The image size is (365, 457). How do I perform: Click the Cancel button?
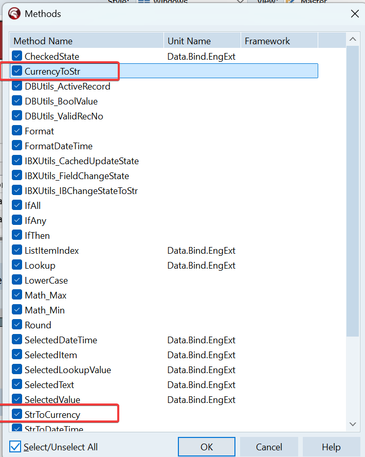point(269,447)
